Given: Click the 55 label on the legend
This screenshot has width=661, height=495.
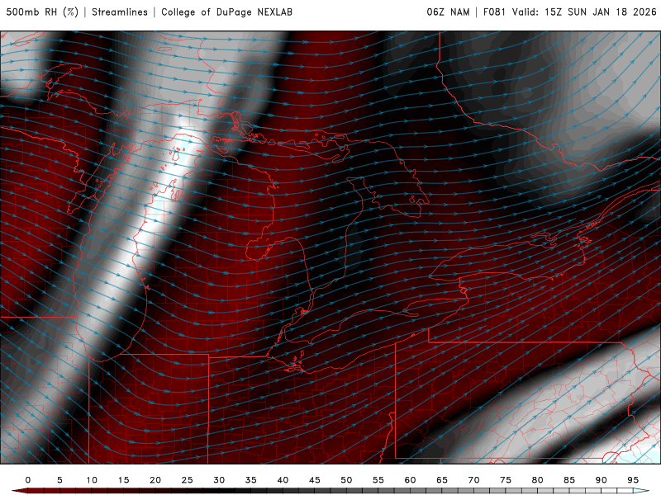Looking at the screenshot, I should coord(378,480).
